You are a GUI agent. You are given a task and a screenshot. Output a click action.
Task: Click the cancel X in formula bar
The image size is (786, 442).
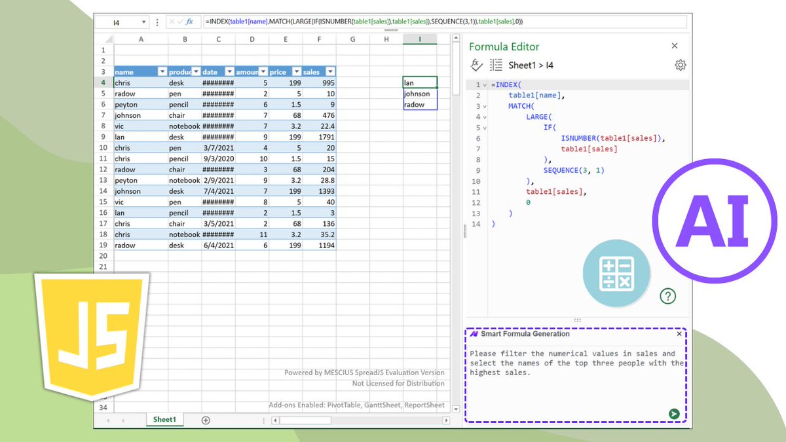point(172,22)
